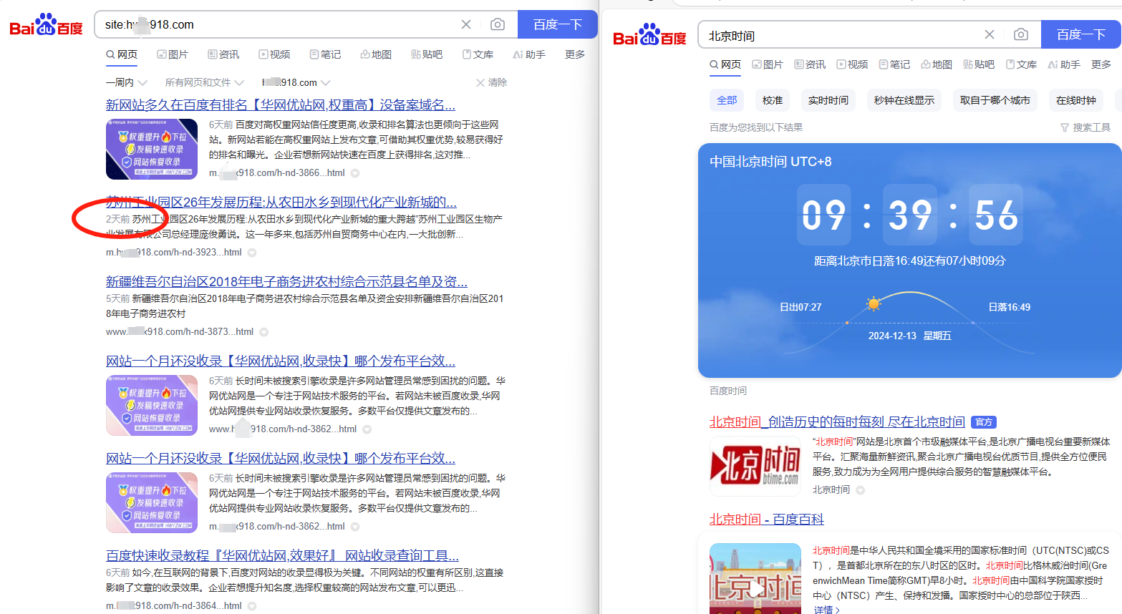The width and height of the screenshot is (1122, 614).
Task: Select 地图 tab in site: search window
Action: (x=376, y=54)
